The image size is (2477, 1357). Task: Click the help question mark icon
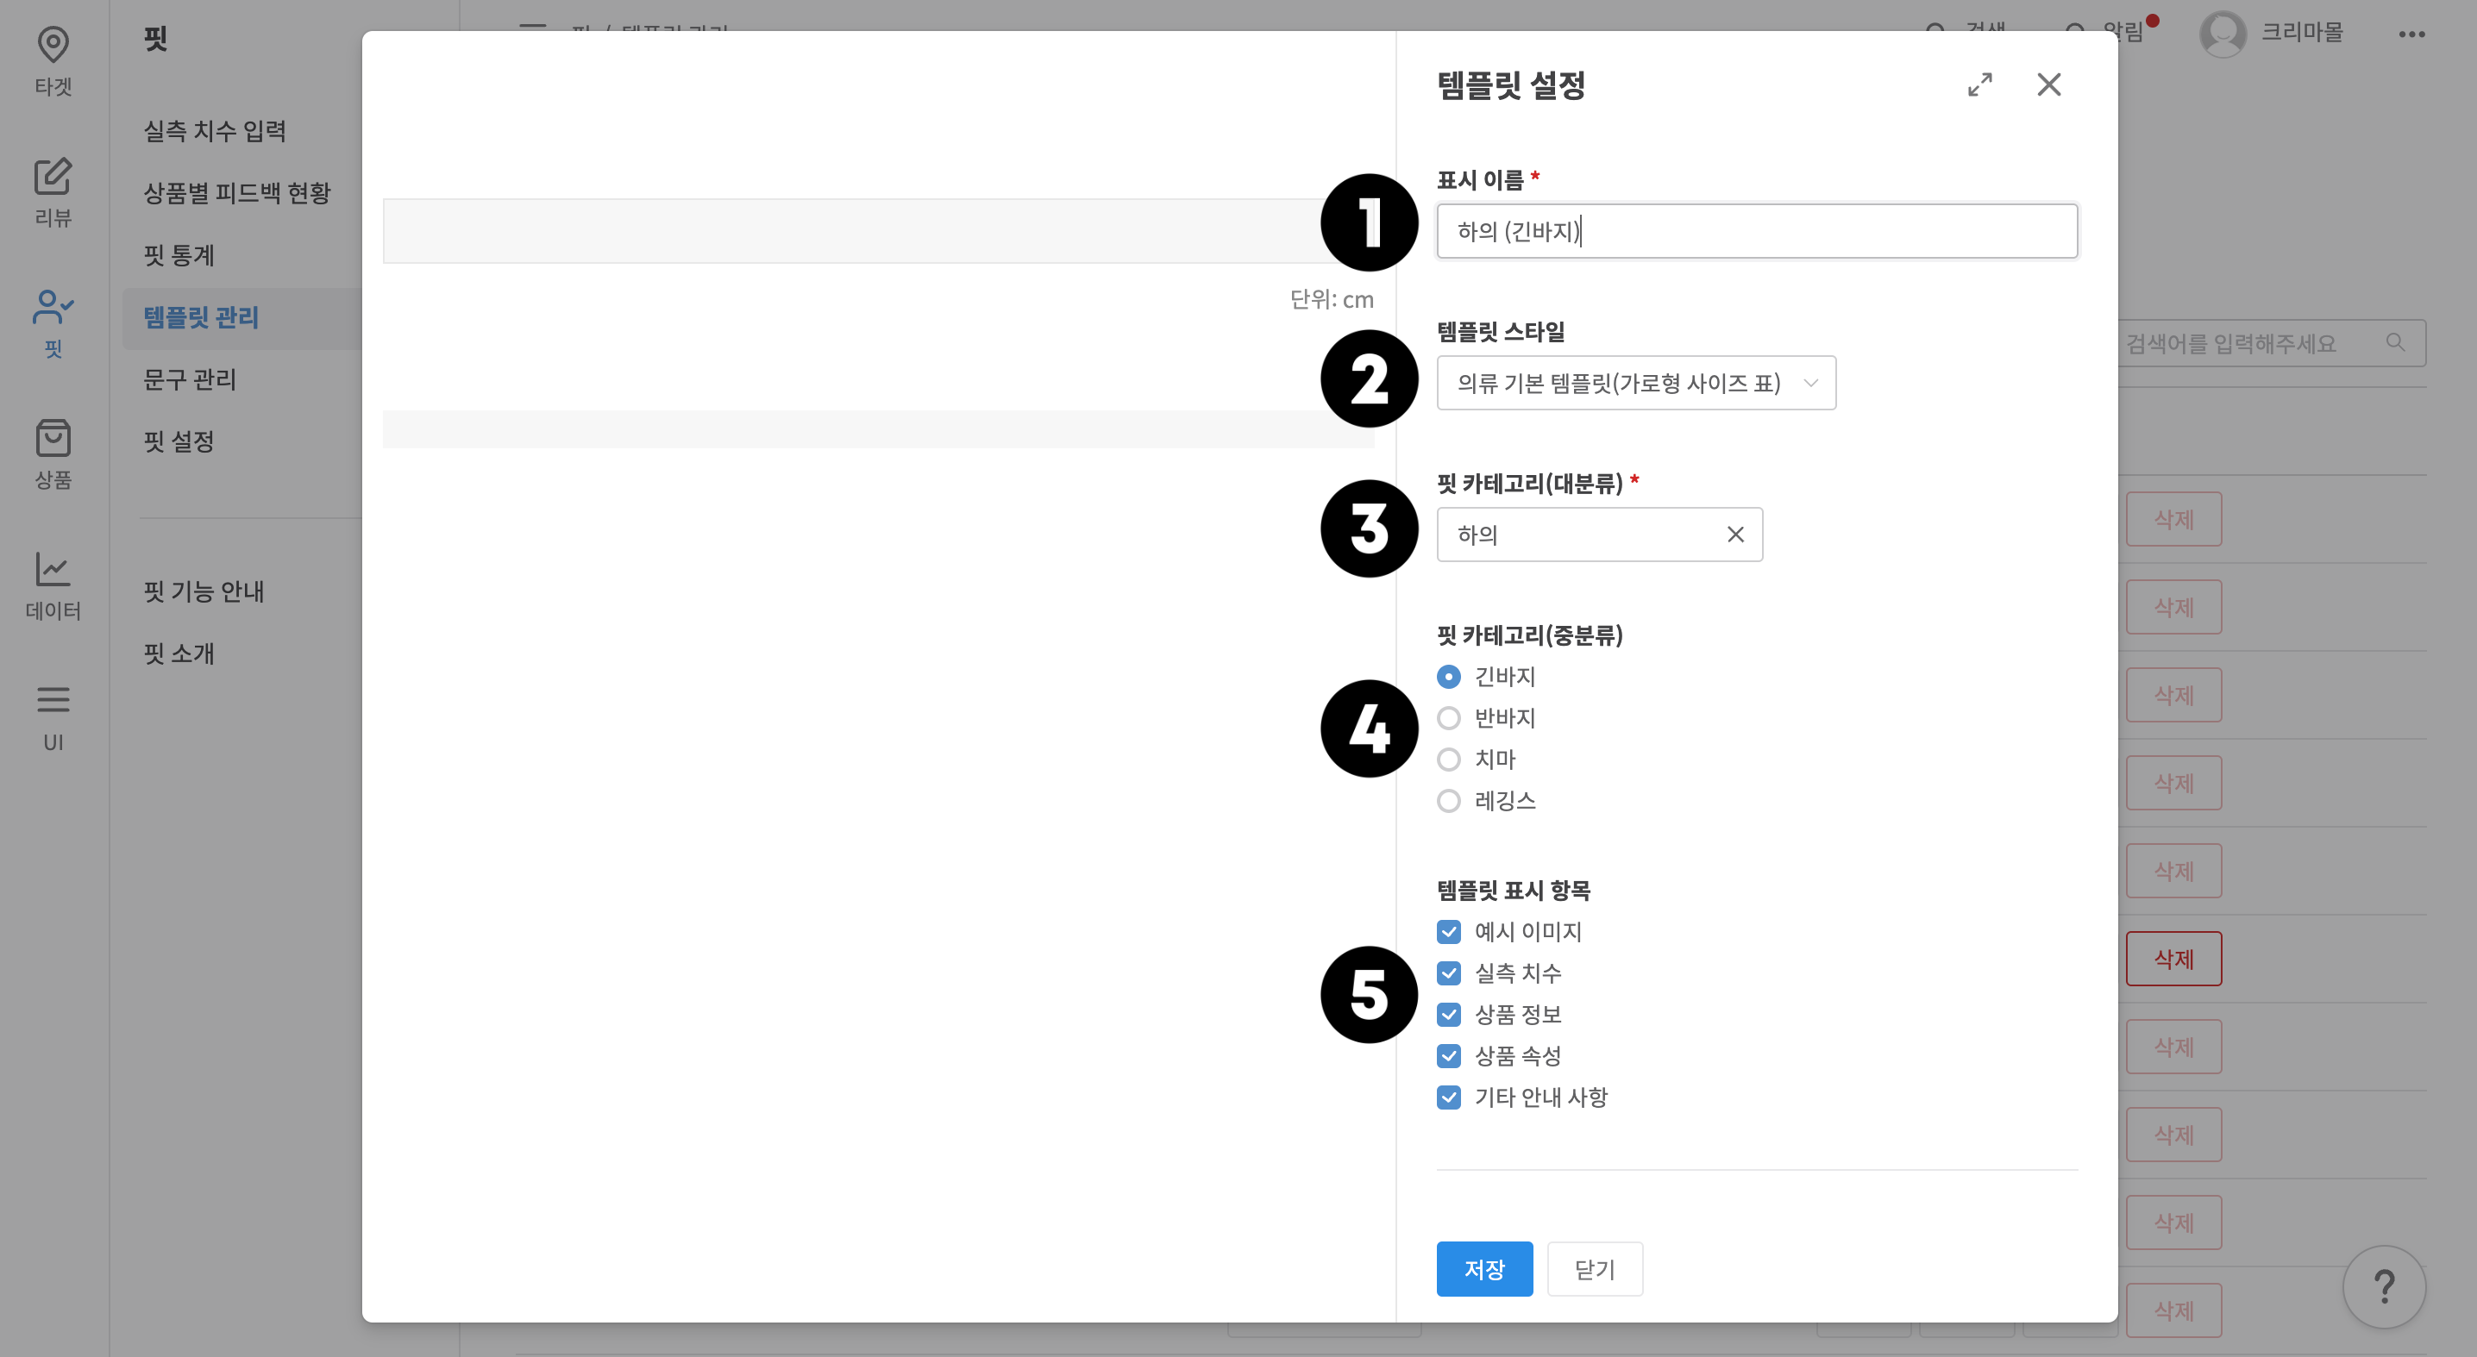(x=2384, y=1286)
